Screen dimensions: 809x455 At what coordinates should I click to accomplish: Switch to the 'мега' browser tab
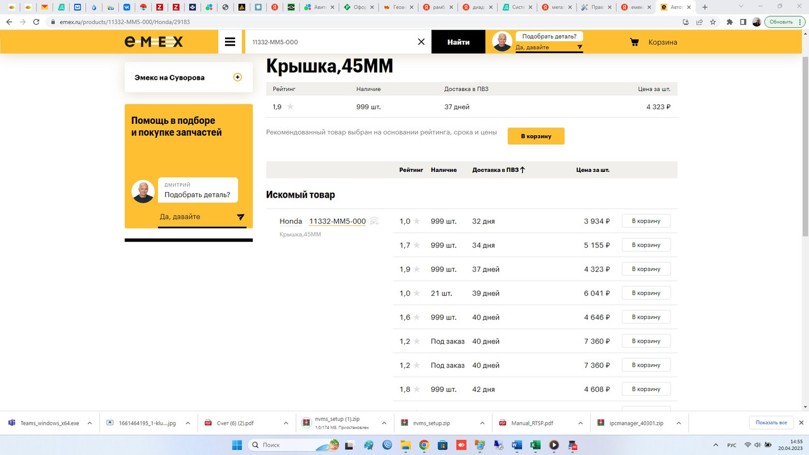coord(556,7)
